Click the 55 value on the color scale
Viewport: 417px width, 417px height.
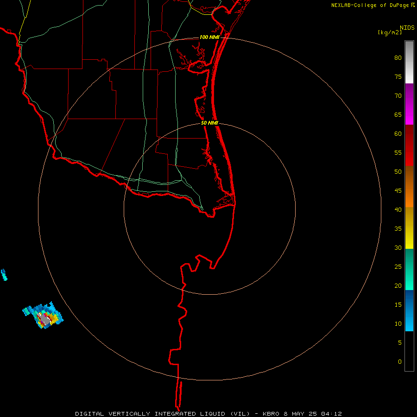(398, 153)
